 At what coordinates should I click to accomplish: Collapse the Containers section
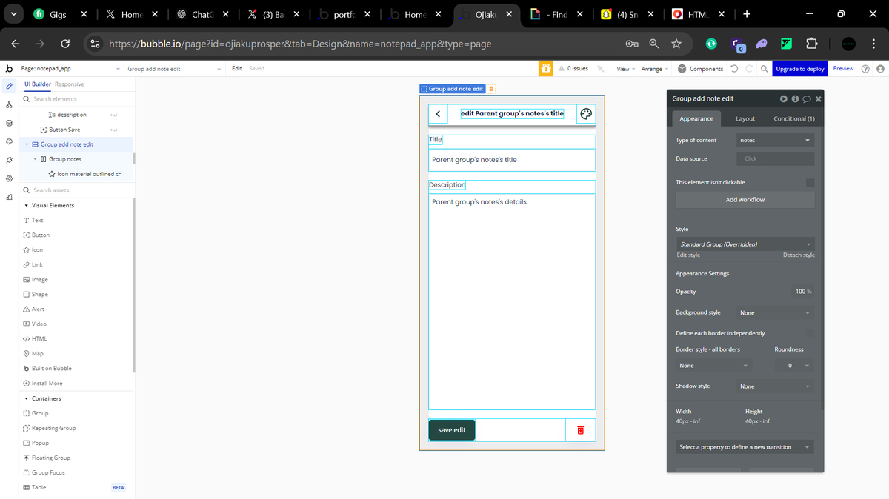27,398
